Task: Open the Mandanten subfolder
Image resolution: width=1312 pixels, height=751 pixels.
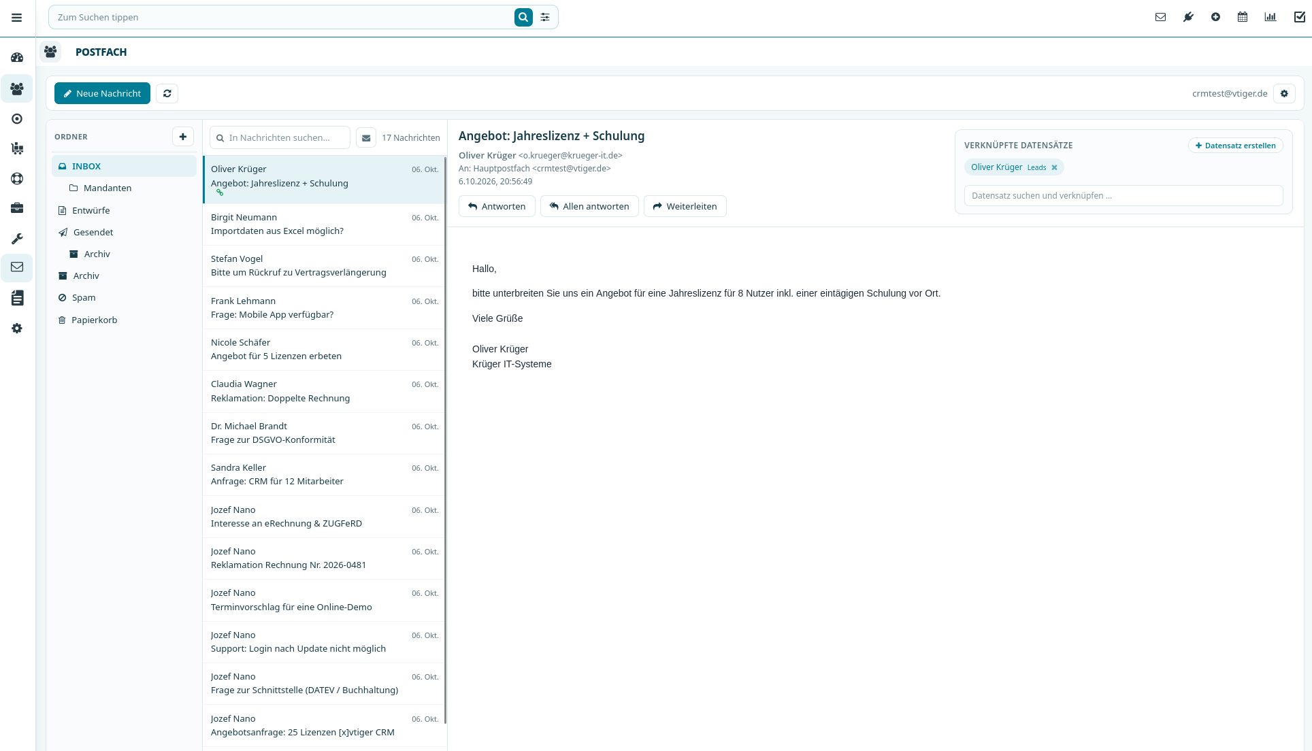Action: 124,188
